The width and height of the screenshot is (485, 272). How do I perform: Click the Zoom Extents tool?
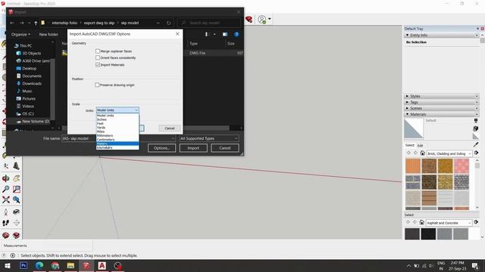[x=5, y=199]
